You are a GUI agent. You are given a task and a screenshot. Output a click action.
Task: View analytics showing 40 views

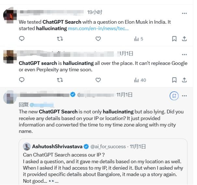(140, 80)
